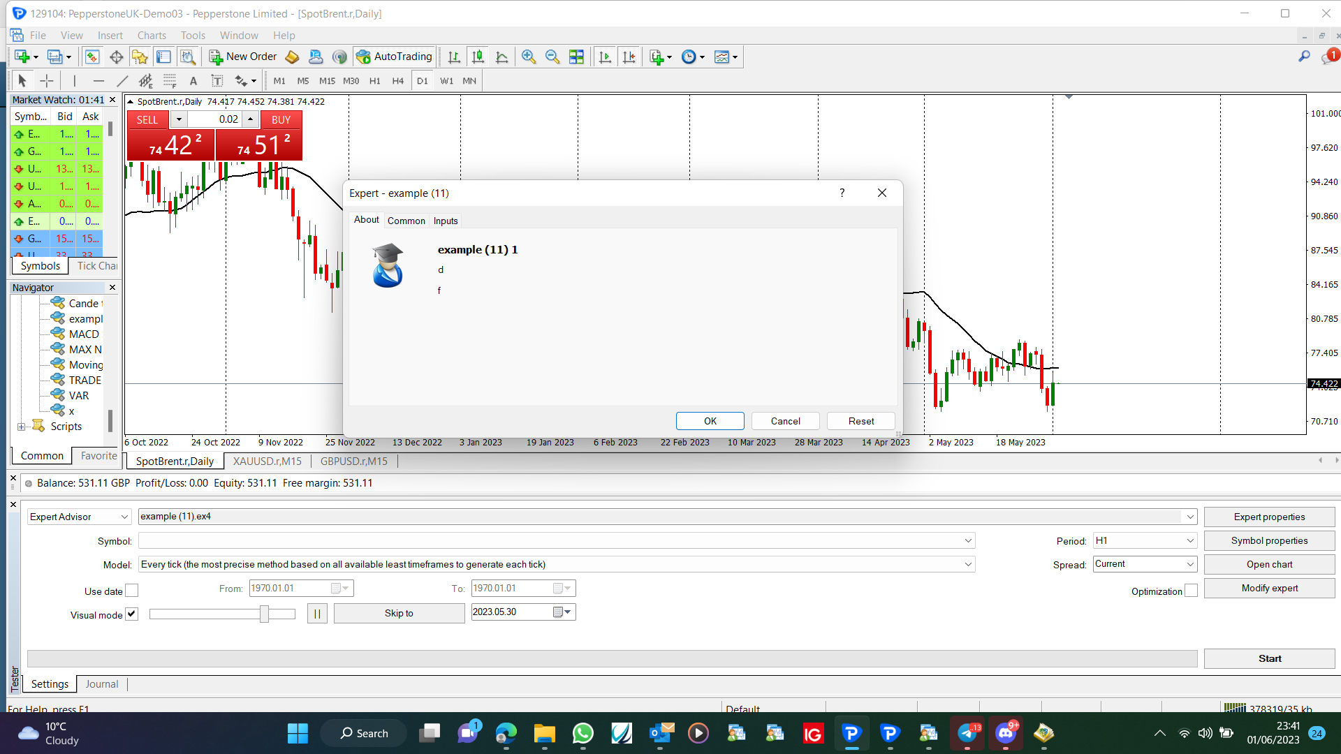Switch timeframe to H4
Viewport: 1341px width, 754px height.
pyautogui.click(x=397, y=81)
